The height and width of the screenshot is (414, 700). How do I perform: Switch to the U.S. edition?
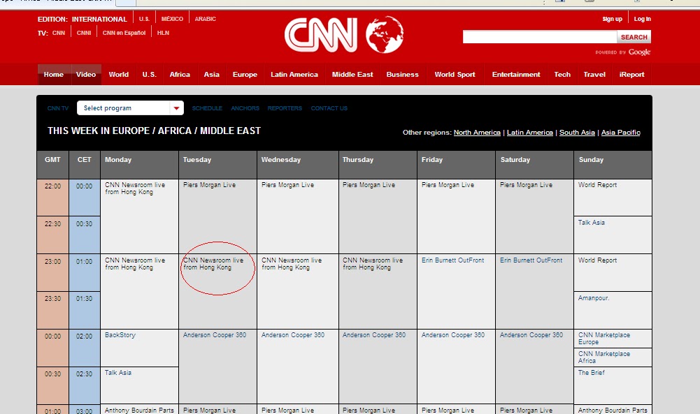144,19
